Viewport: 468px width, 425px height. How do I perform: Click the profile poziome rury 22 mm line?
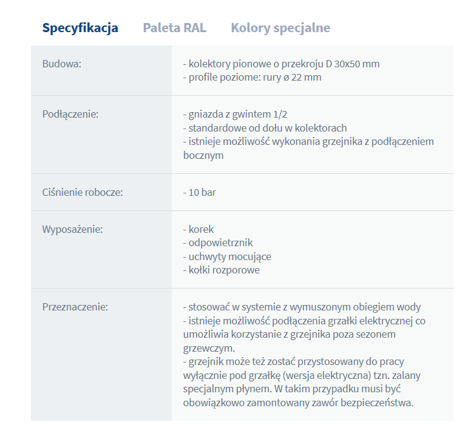[x=252, y=77]
